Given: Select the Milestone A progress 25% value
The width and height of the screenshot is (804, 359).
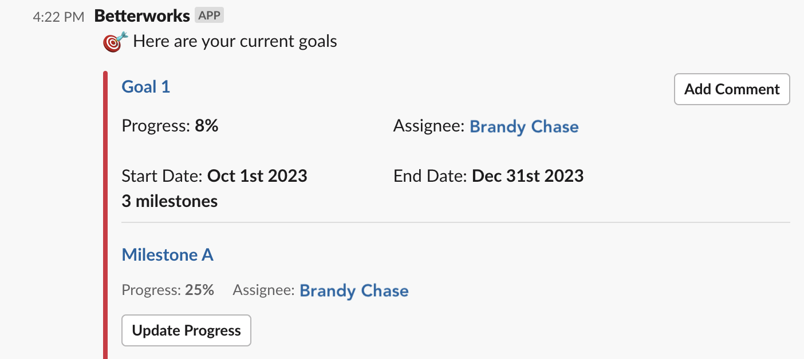Looking at the screenshot, I should (x=199, y=290).
